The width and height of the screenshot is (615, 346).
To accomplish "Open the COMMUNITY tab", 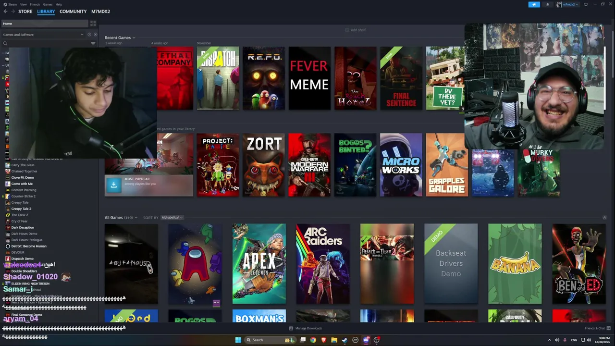I will pyautogui.click(x=73, y=12).
